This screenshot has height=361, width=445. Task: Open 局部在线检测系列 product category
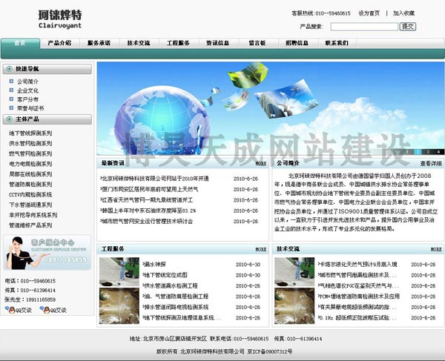[x=30, y=174]
